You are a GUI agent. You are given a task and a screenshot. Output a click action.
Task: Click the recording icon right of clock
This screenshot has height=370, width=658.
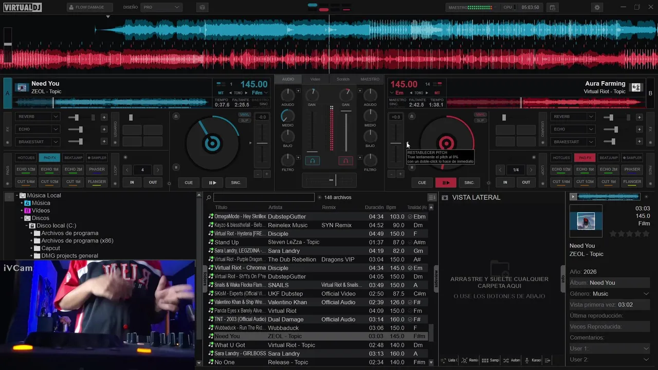coord(553,7)
